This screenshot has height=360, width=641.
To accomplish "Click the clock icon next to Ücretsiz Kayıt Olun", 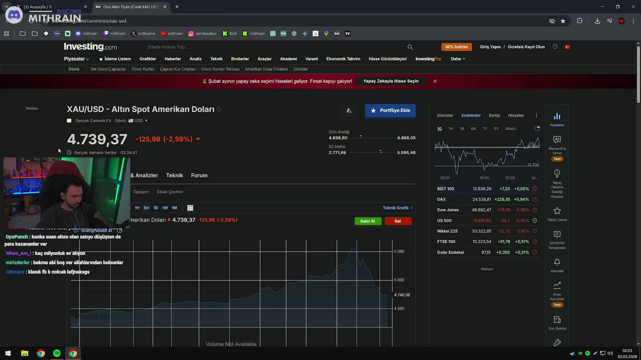I will tap(555, 46).
